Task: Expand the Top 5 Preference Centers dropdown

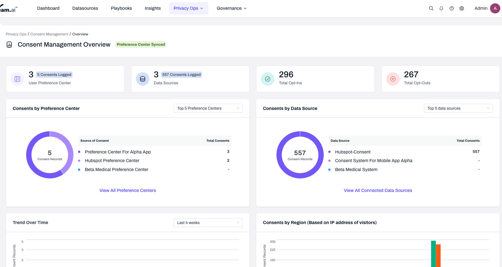Action: (x=208, y=108)
